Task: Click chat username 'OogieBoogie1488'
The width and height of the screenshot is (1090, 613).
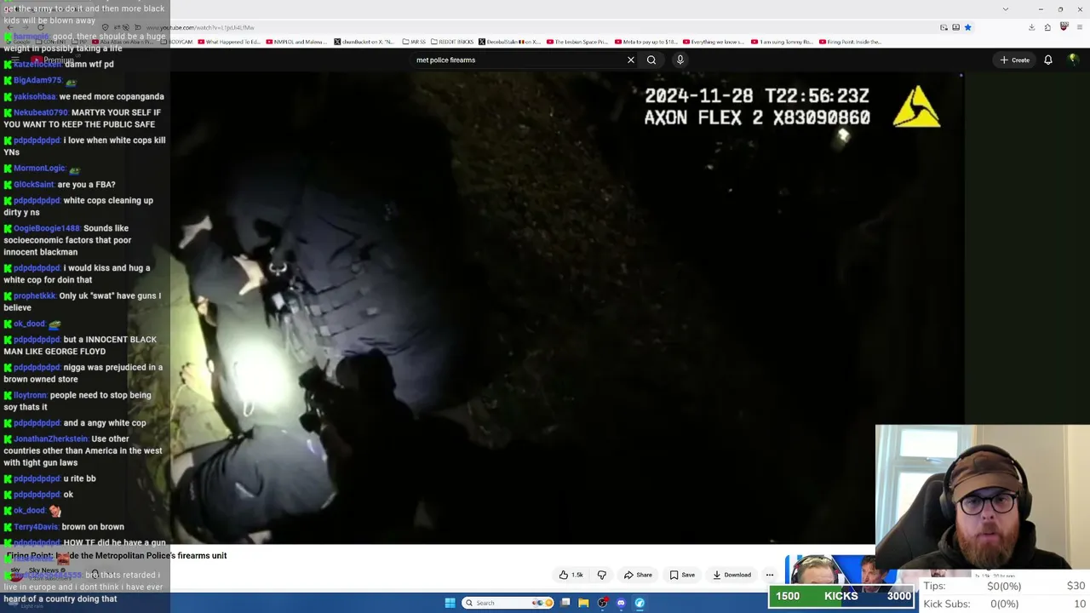Action: (47, 228)
